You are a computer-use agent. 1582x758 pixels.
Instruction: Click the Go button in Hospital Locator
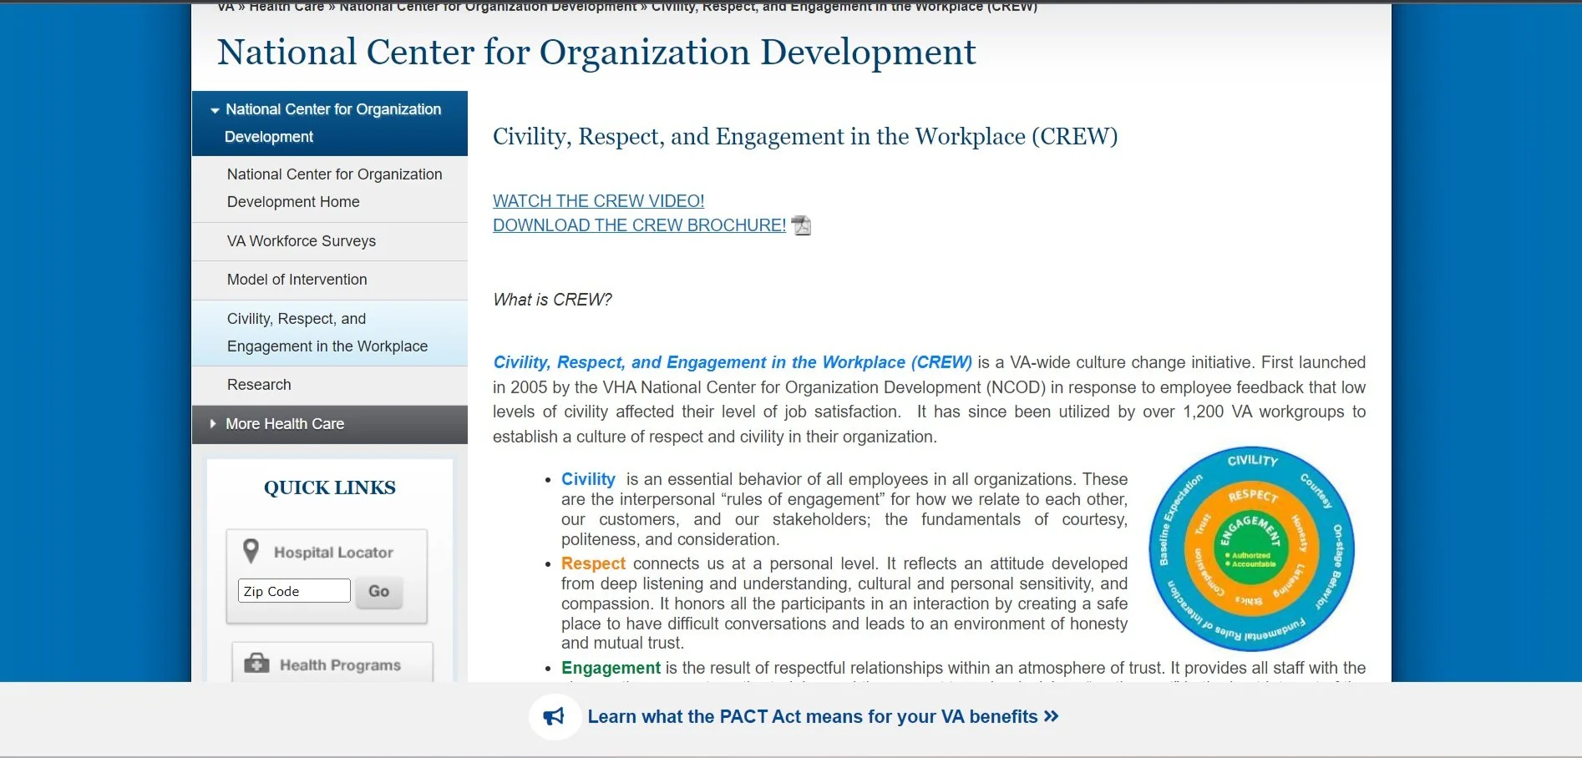click(379, 591)
